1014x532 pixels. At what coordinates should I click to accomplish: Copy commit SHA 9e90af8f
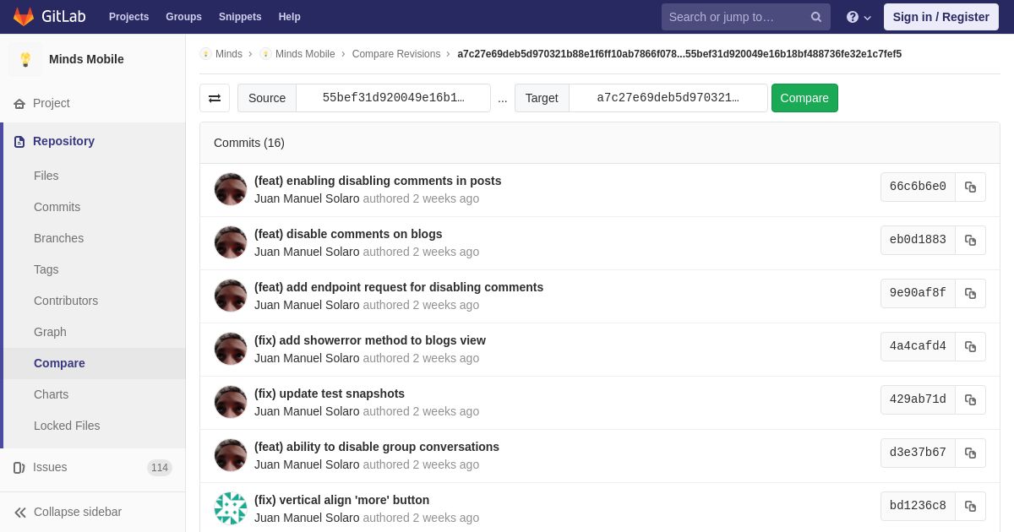click(970, 294)
